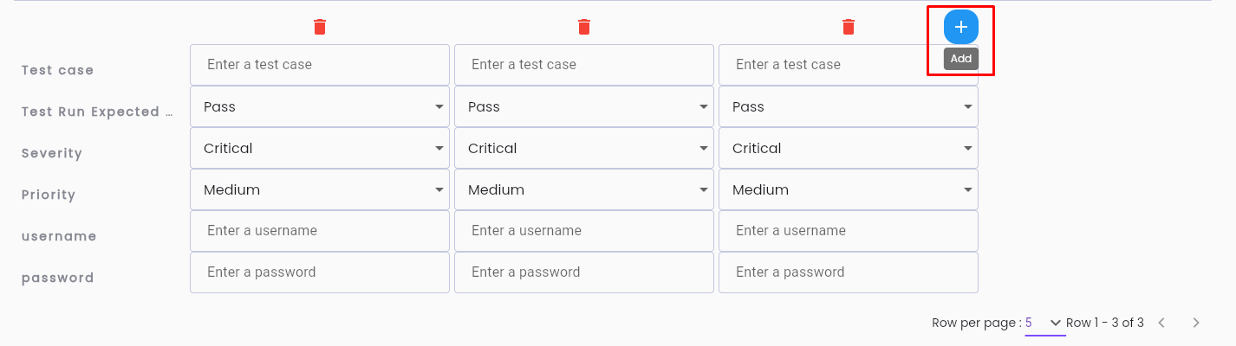Delete the second test case column

584,27
